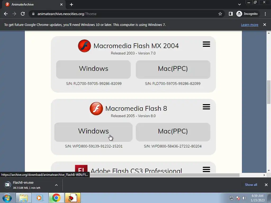The image size is (271, 203).
Task: Open the Windows Start menu
Action: pos(7,198)
